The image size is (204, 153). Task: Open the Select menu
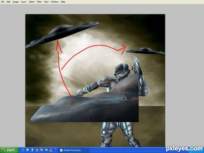32,2
